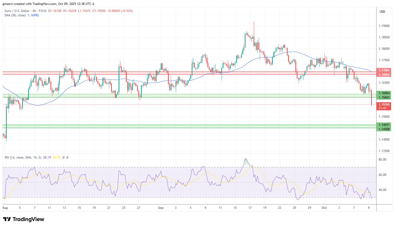Click the current price label 1.15550

pos(384,105)
